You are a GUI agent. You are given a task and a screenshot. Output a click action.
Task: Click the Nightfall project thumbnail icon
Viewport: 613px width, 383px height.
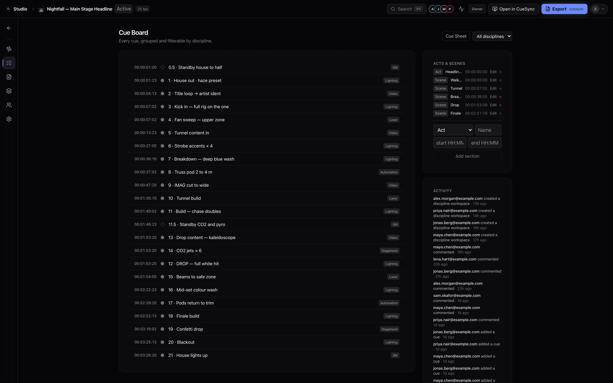(x=41, y=9)
